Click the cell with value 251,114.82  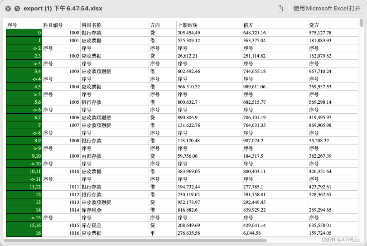275,56
